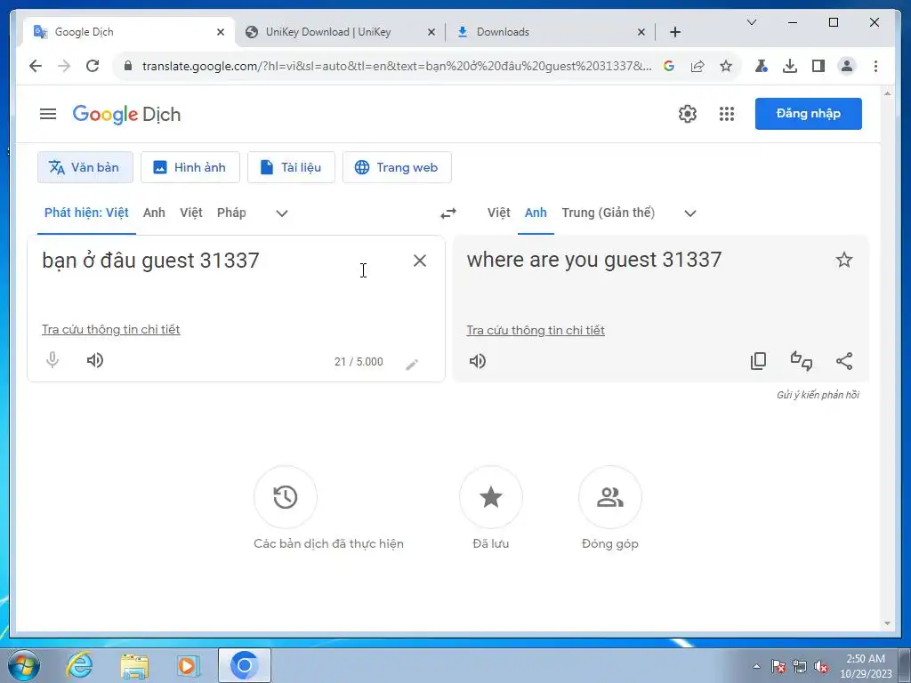
Task: Share this page from address bar
Action: click(697, 66)
